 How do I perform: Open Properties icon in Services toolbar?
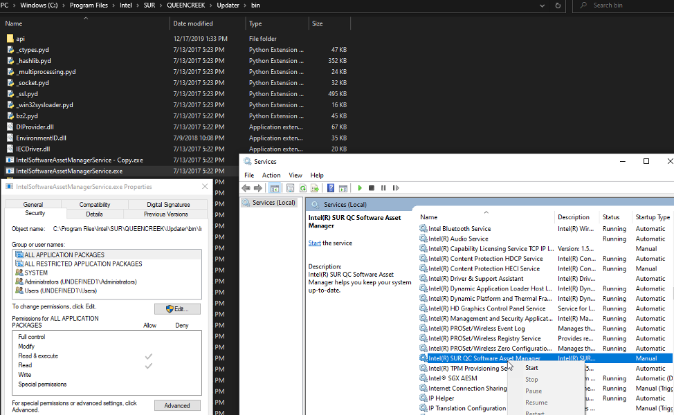[x=290, y=188]
